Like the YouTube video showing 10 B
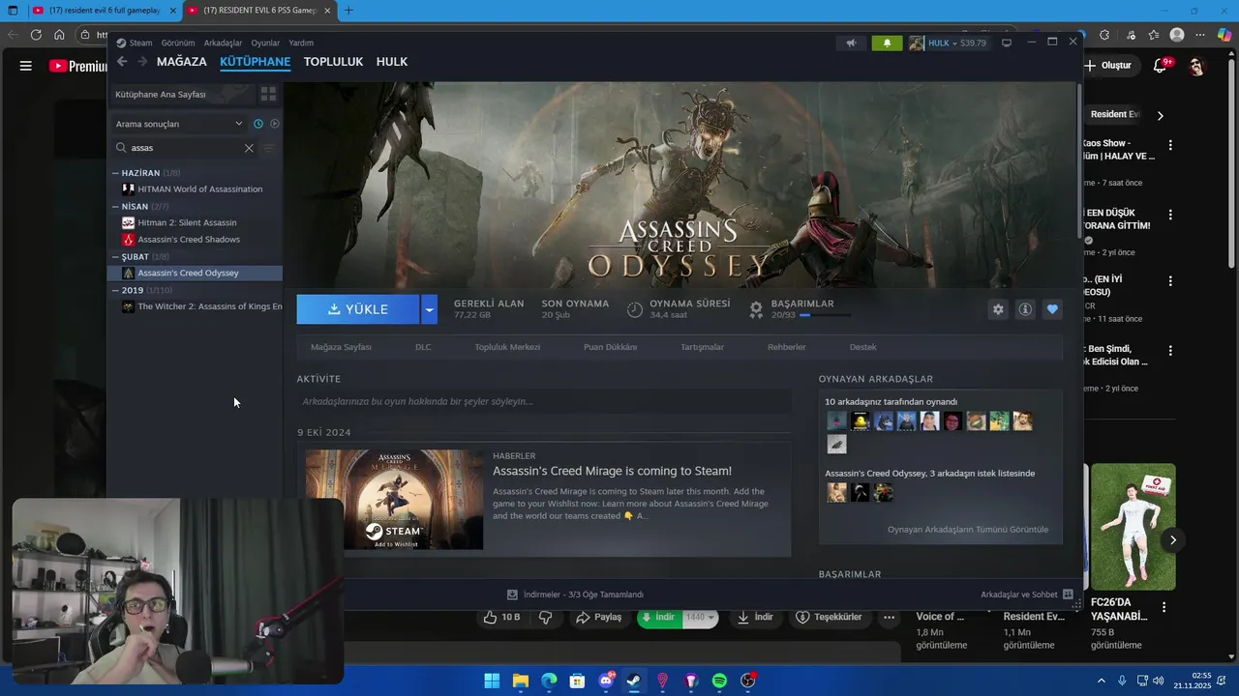The height and width of the screenshot is (696, 1239). [502, 617]
